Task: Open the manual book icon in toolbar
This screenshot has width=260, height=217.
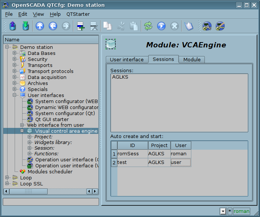Action: 189,26
